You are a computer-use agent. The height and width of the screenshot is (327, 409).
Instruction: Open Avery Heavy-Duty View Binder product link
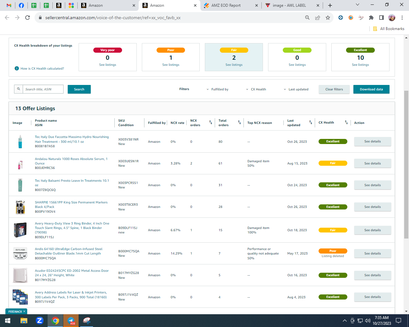[72, 228]
